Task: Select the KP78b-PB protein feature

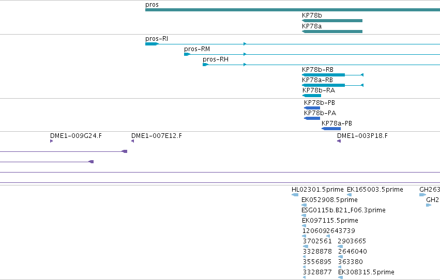Action: click(x=312, y=108)
